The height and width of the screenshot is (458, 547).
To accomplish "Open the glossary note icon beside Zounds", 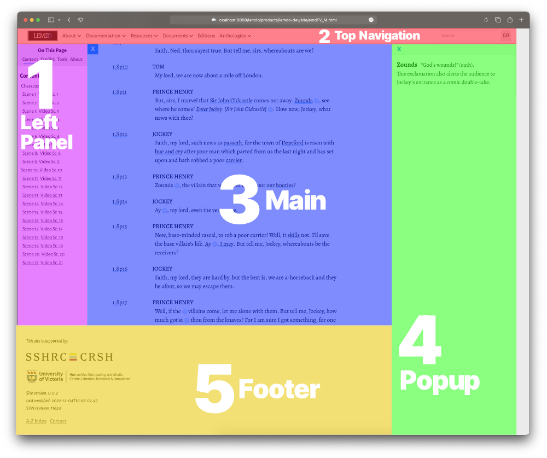I will coord(316,101).
